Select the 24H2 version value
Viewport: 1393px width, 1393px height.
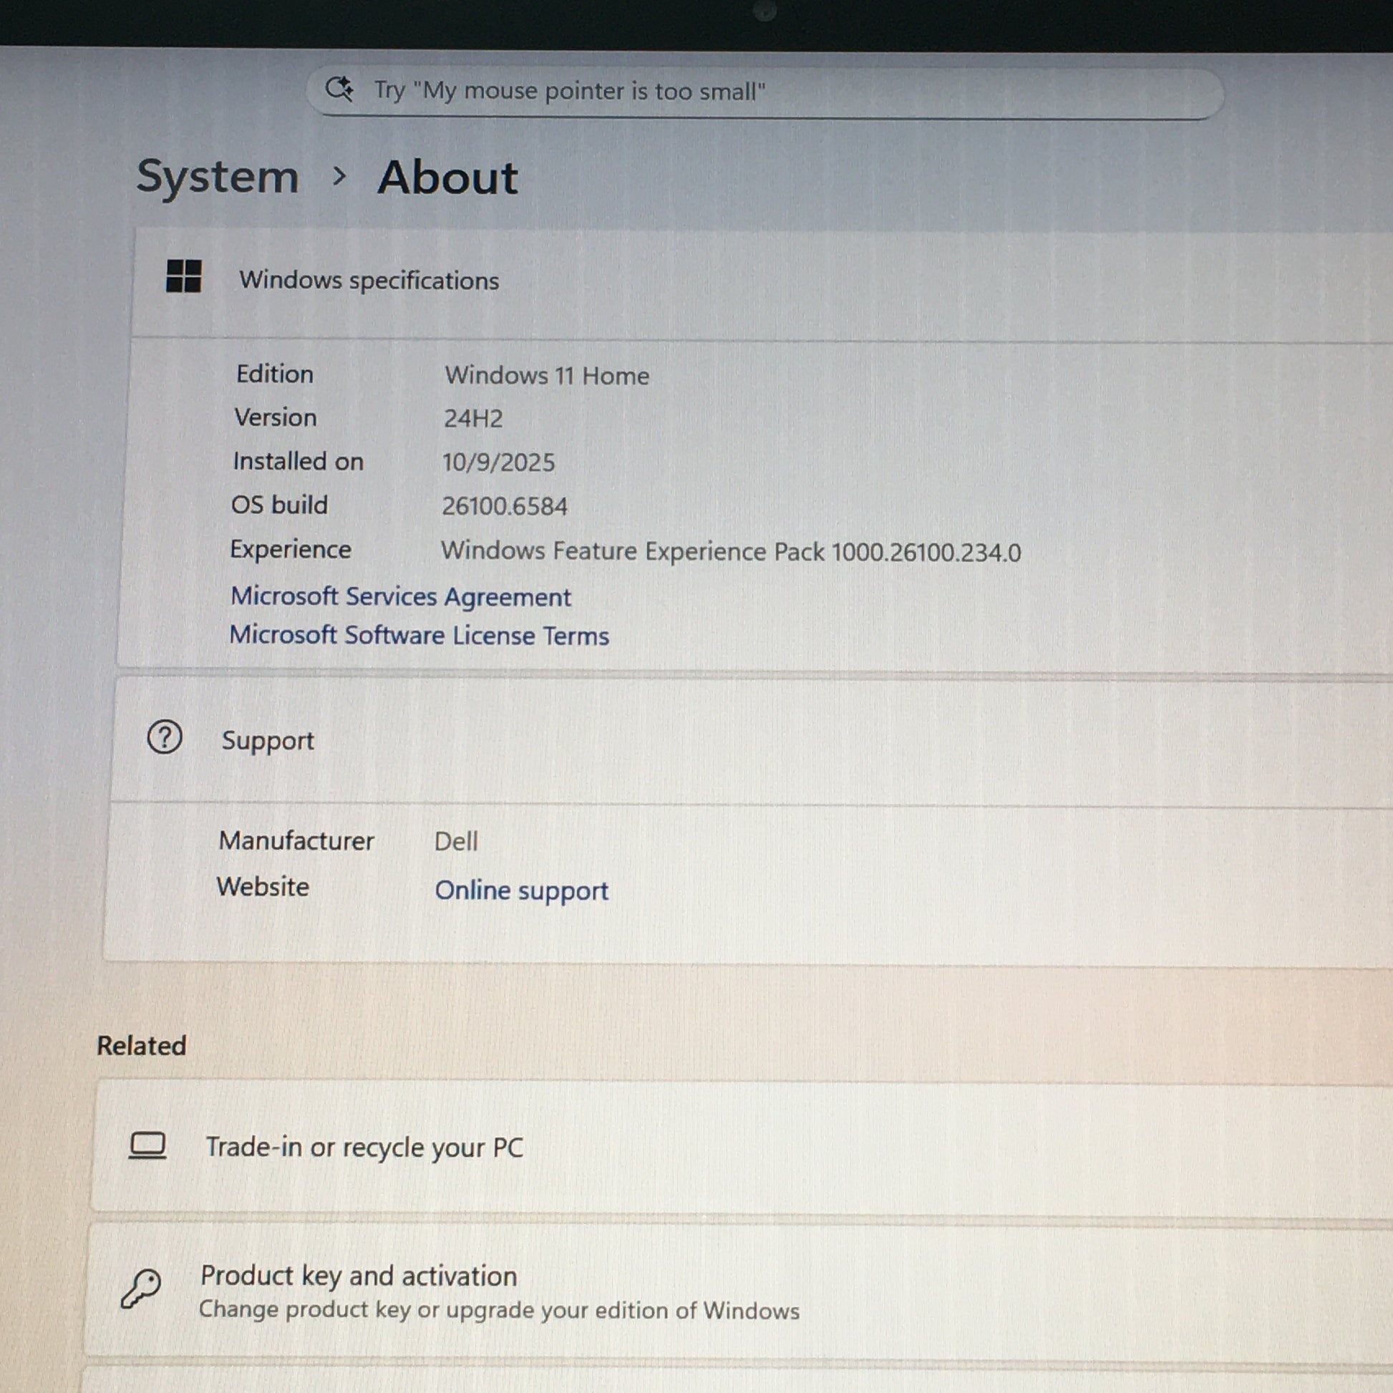(473, 419)
